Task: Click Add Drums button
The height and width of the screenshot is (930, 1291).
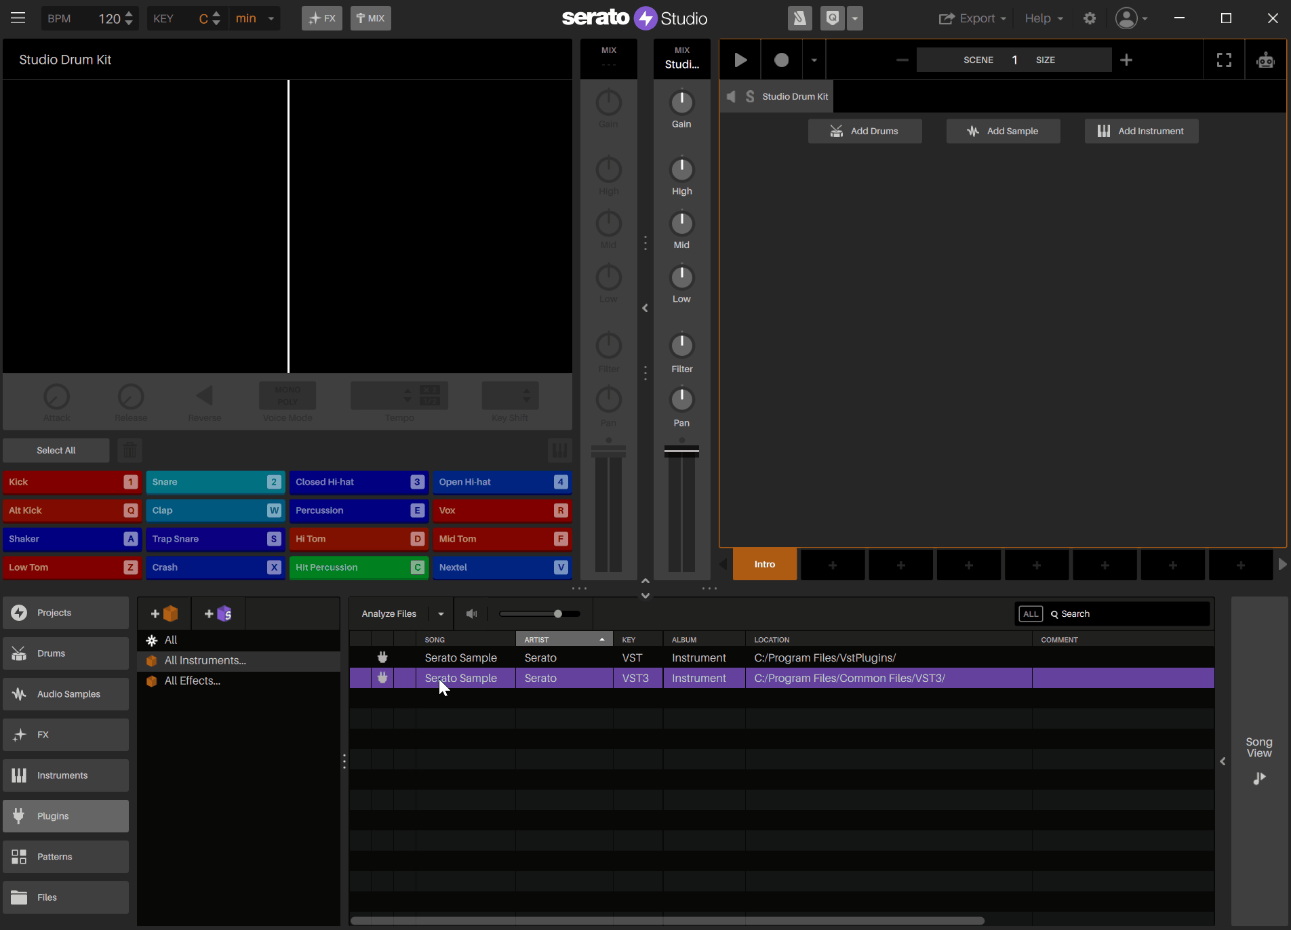Action: pyautogui.click(x=865, y=131)
